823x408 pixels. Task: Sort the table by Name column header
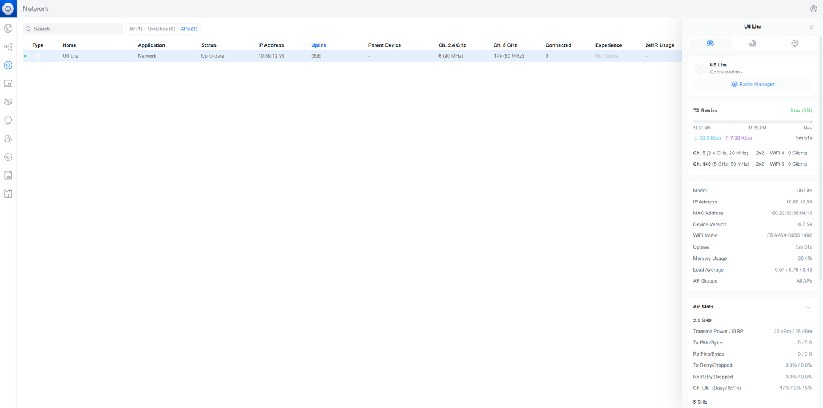click(x=69, y=45)
